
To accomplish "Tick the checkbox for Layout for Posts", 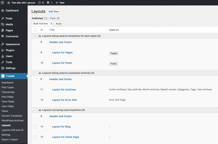I will pos(35,63).
